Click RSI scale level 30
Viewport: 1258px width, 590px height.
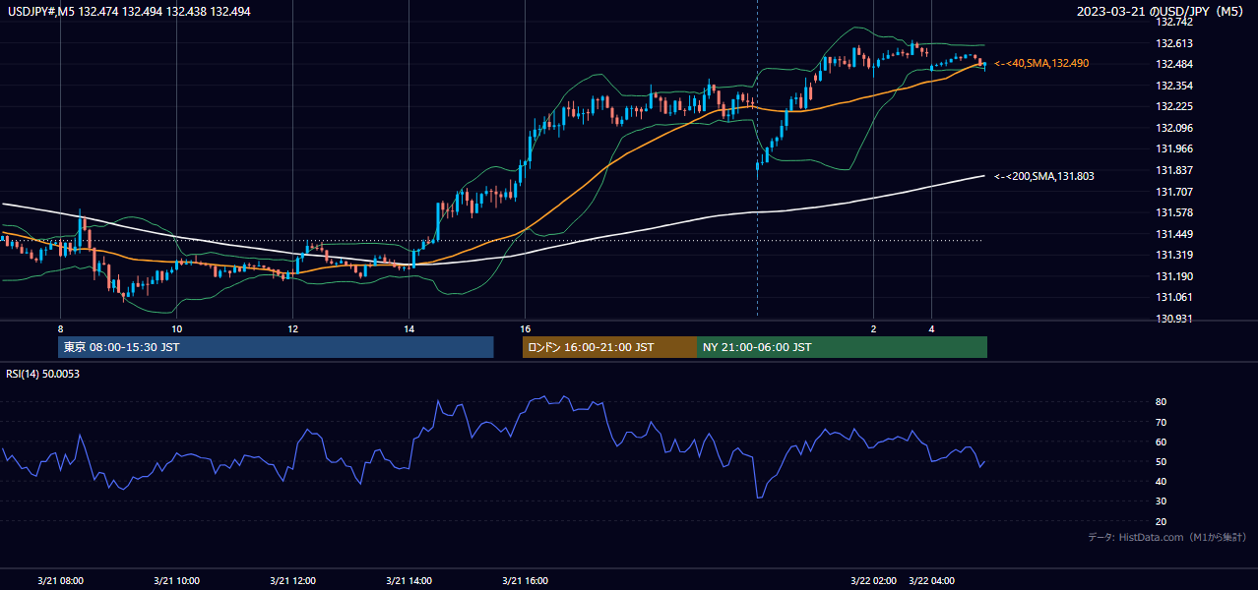pyautogui.click(x=1161, y=501)
